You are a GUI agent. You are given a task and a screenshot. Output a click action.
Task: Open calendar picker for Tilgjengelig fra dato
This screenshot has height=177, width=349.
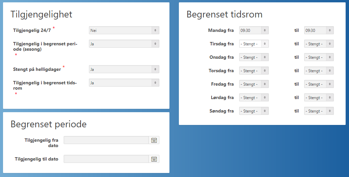pos(154,140)
